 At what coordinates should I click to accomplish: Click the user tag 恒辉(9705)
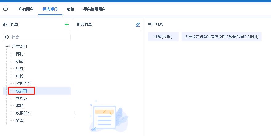coord(163,36)
